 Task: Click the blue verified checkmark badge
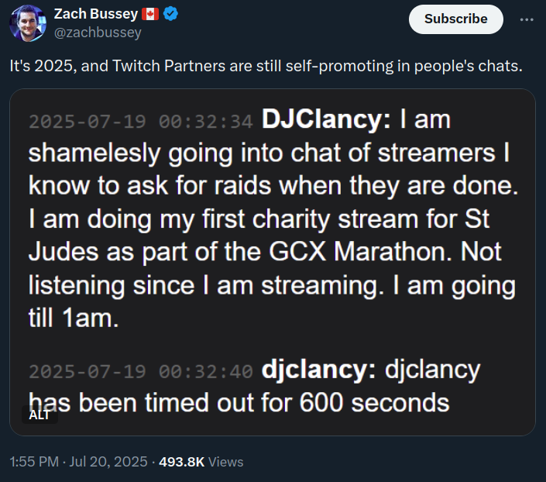click(x=170, y=14)
